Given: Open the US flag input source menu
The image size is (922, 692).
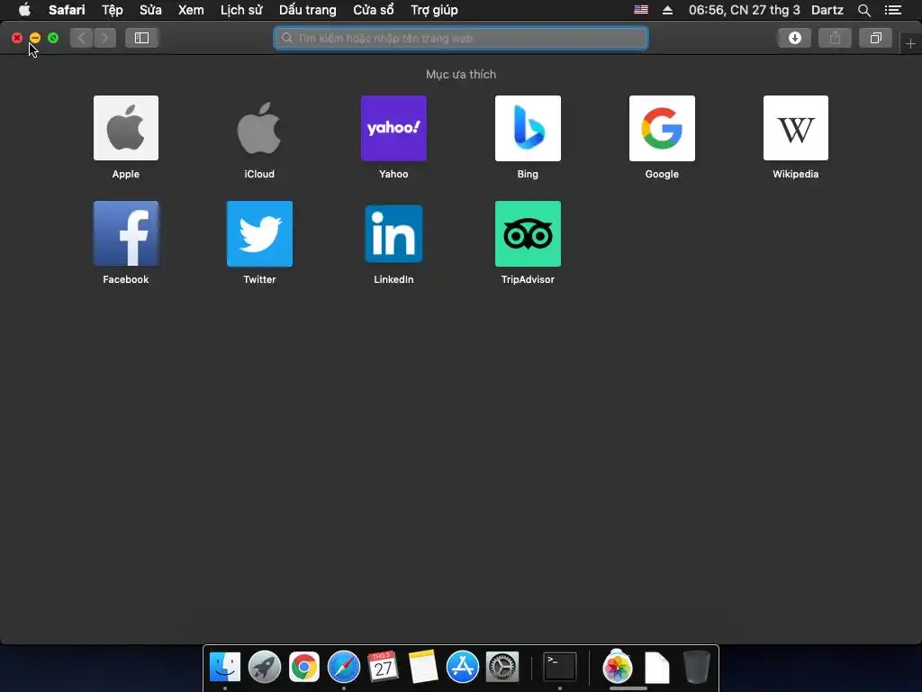Looking at the screenshot, I should click(x=641, y=10).
